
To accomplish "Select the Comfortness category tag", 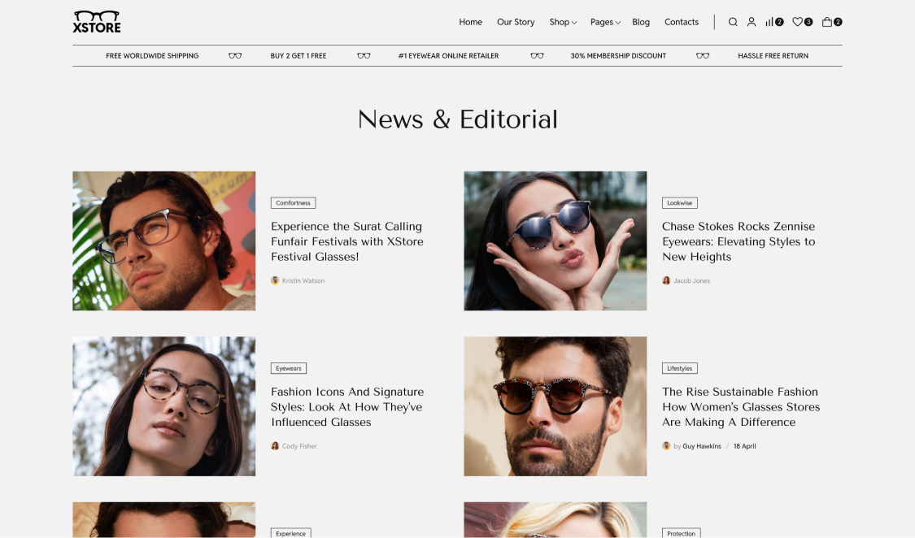I will (x=293, y=203).
